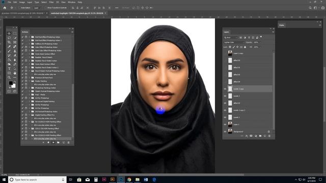Select the Zoom tool in the toolbox
The image size is (326, 183).
tap(9, 77)
